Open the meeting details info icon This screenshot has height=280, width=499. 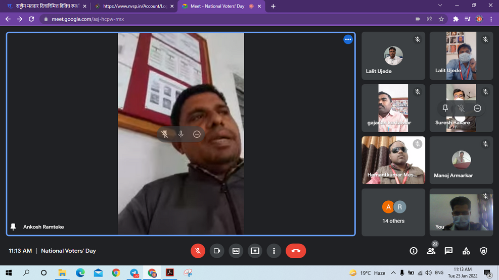414,251
